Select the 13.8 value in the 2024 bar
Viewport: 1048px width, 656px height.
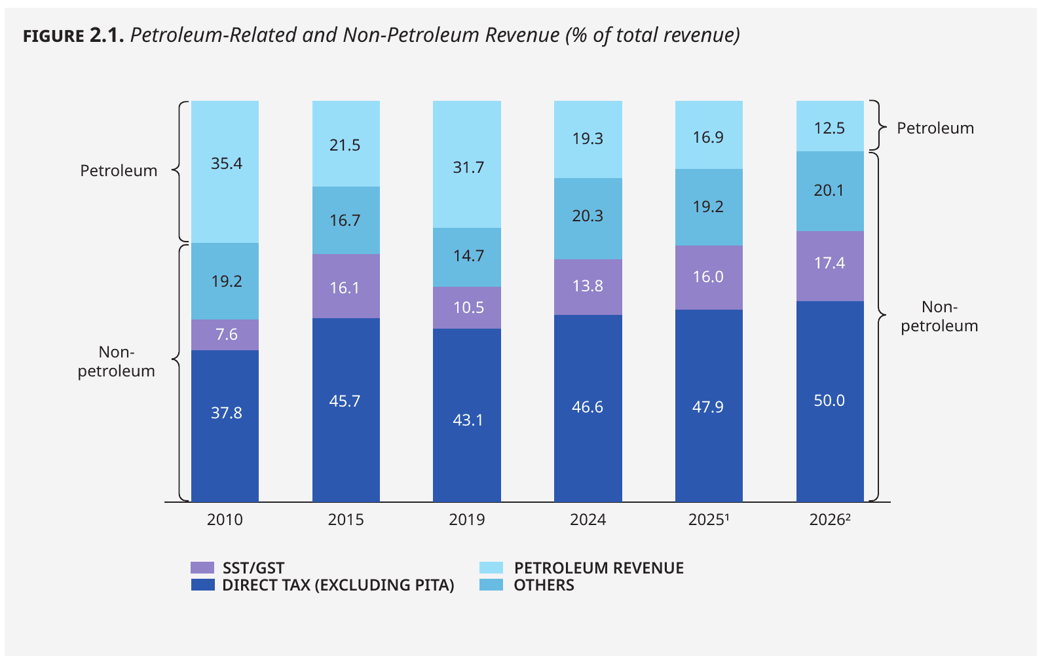click(588, 286)
